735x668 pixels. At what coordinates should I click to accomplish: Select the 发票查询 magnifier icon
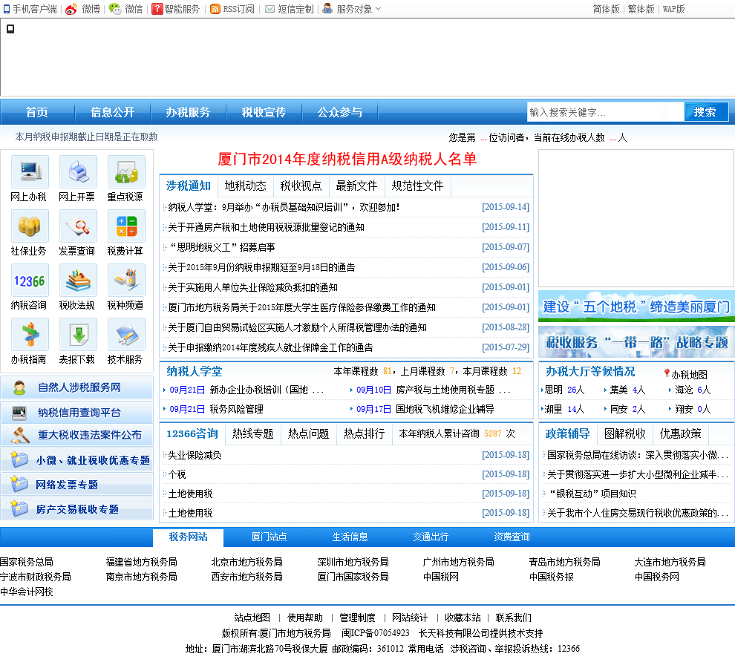coord(78,226)
